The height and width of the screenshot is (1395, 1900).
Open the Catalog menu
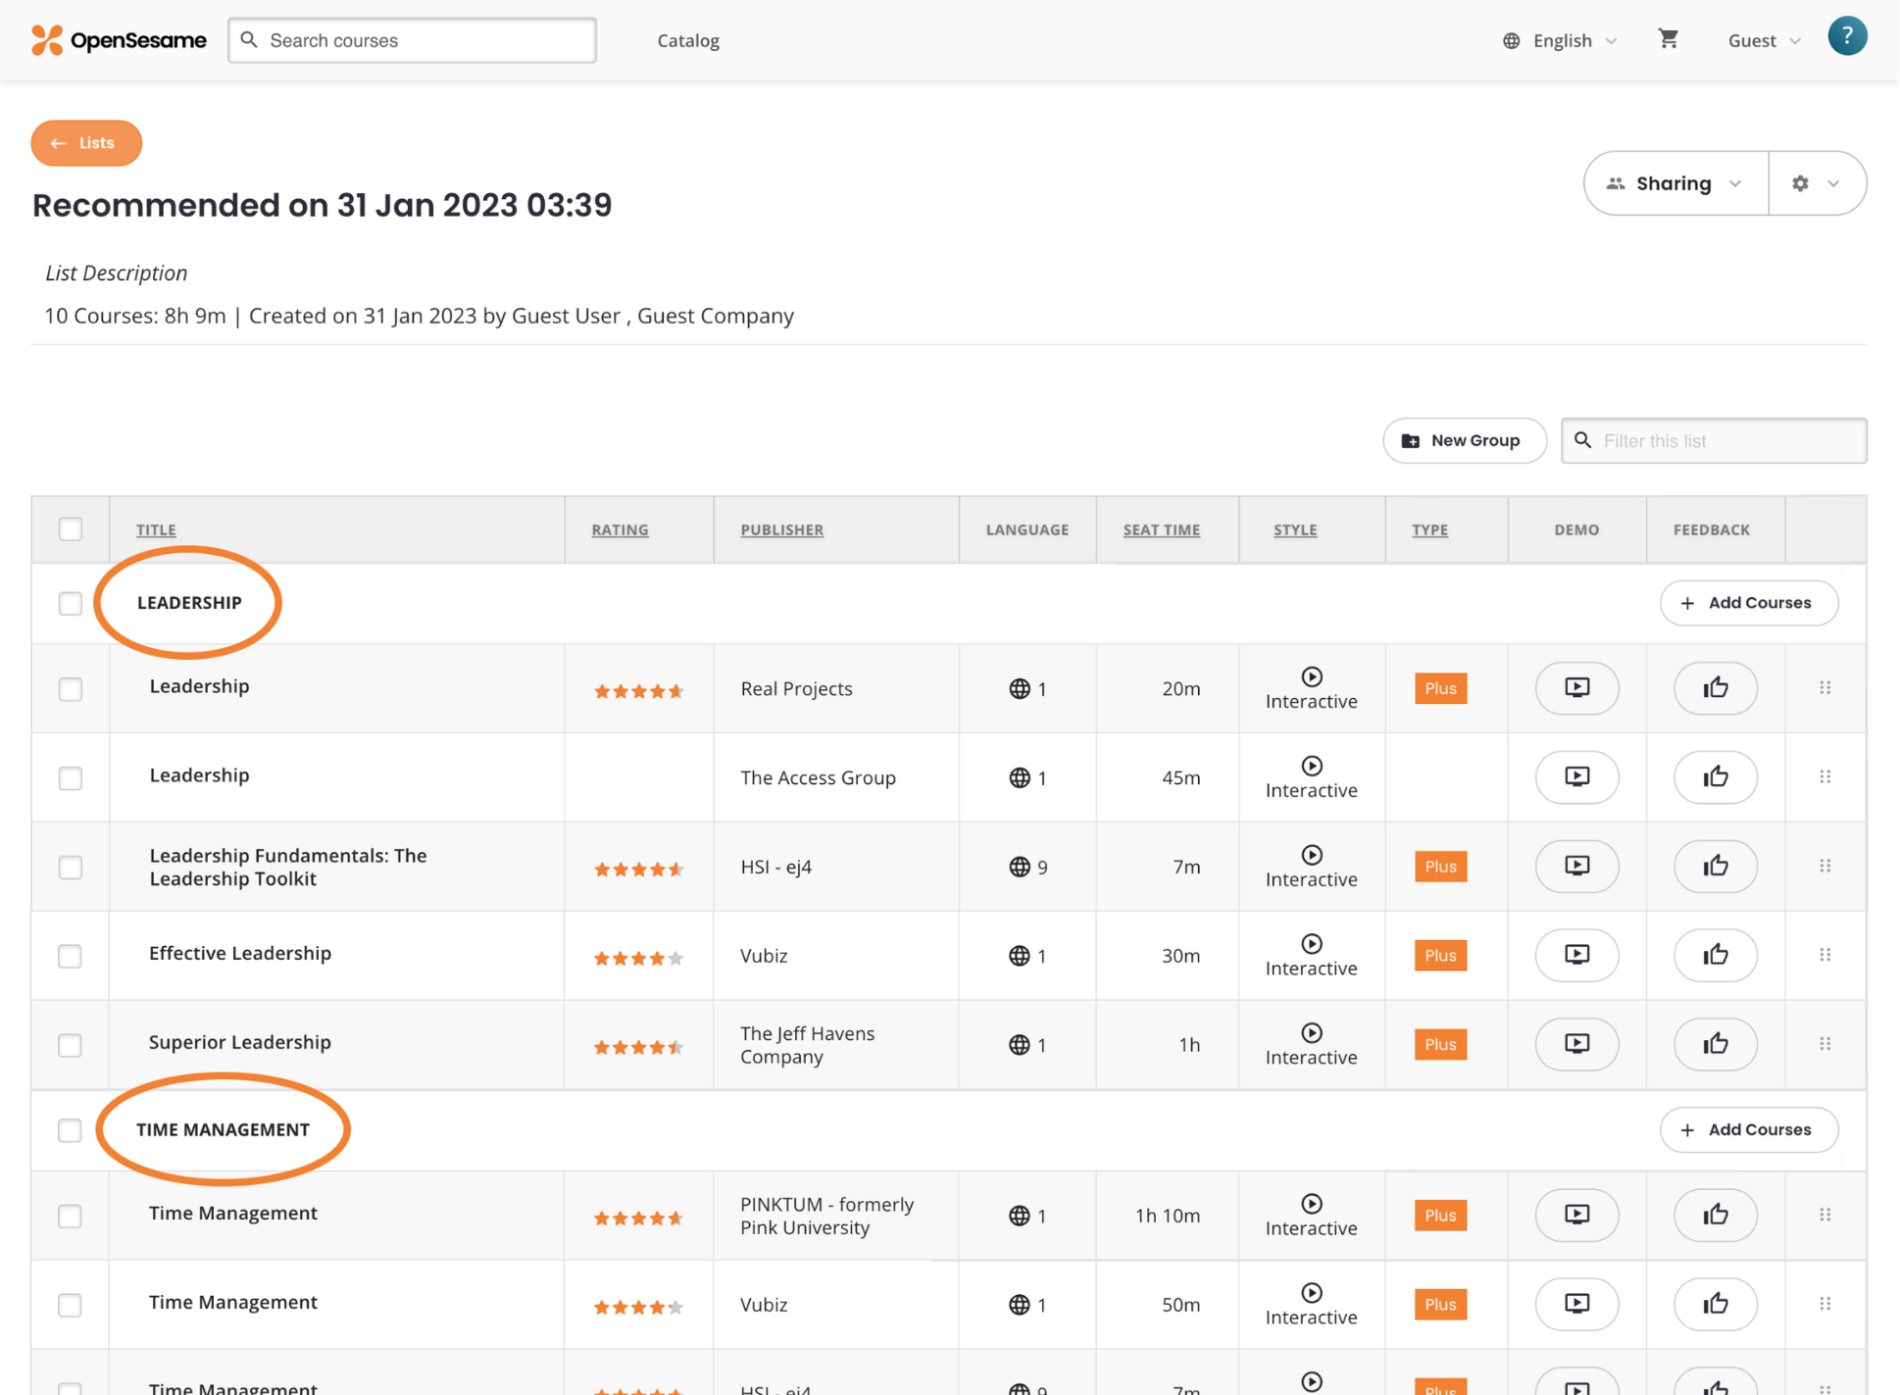click(x=688, y=40)
